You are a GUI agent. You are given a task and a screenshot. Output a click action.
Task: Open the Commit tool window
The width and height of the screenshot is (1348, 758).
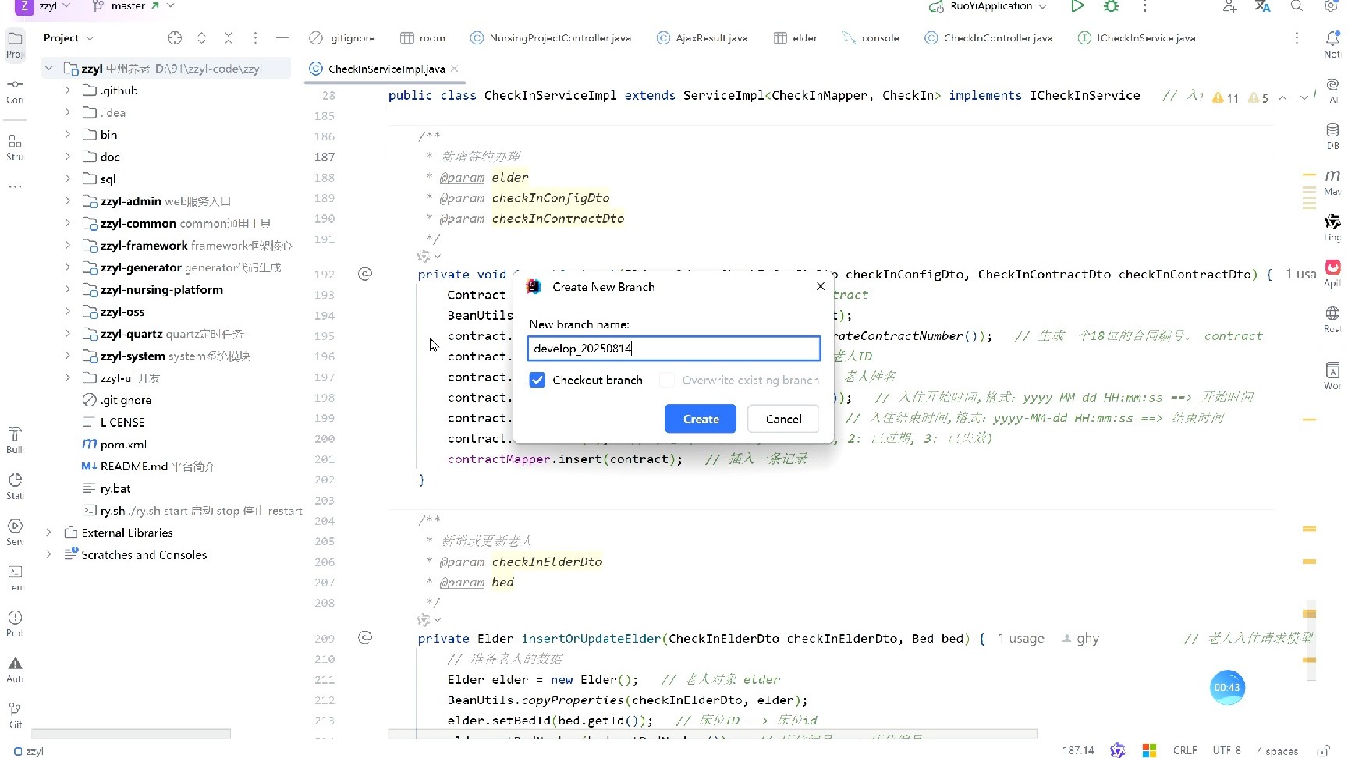(15, 84)
